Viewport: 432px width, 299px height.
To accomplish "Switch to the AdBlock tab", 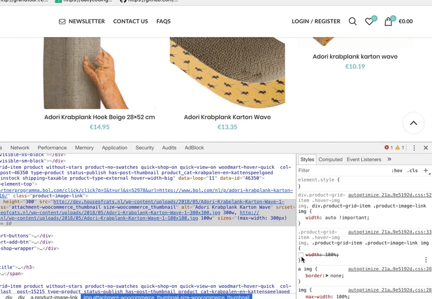I will coord(194,148).
